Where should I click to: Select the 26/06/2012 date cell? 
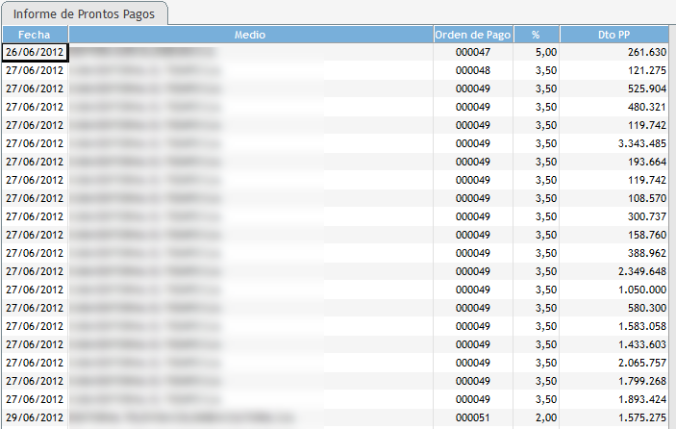35,52
